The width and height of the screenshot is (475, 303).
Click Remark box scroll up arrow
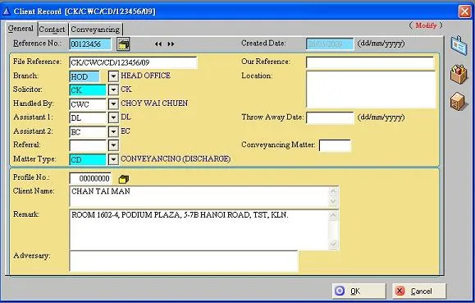[333, 216]
